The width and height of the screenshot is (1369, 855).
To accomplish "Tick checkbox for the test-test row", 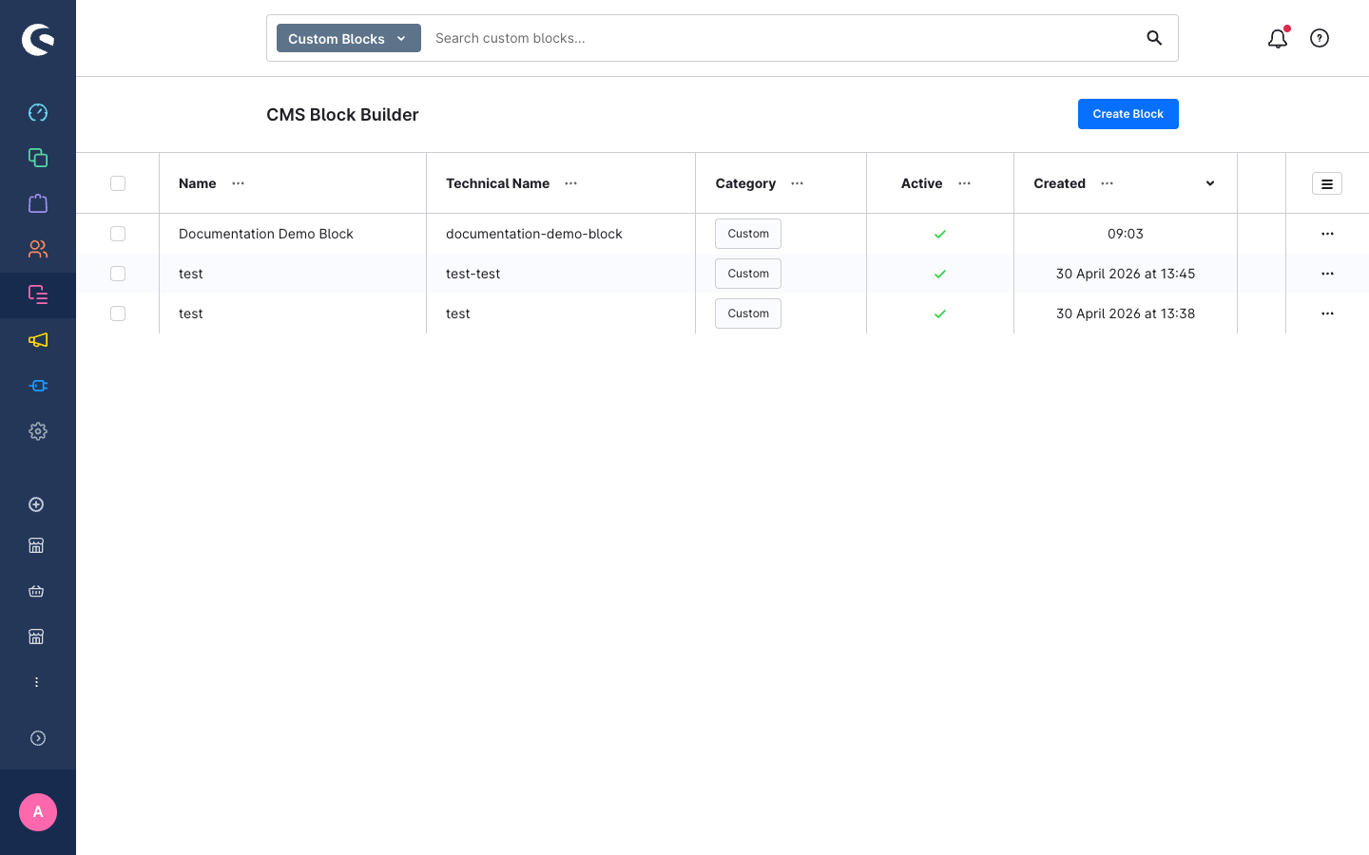I will pos(118,274).
